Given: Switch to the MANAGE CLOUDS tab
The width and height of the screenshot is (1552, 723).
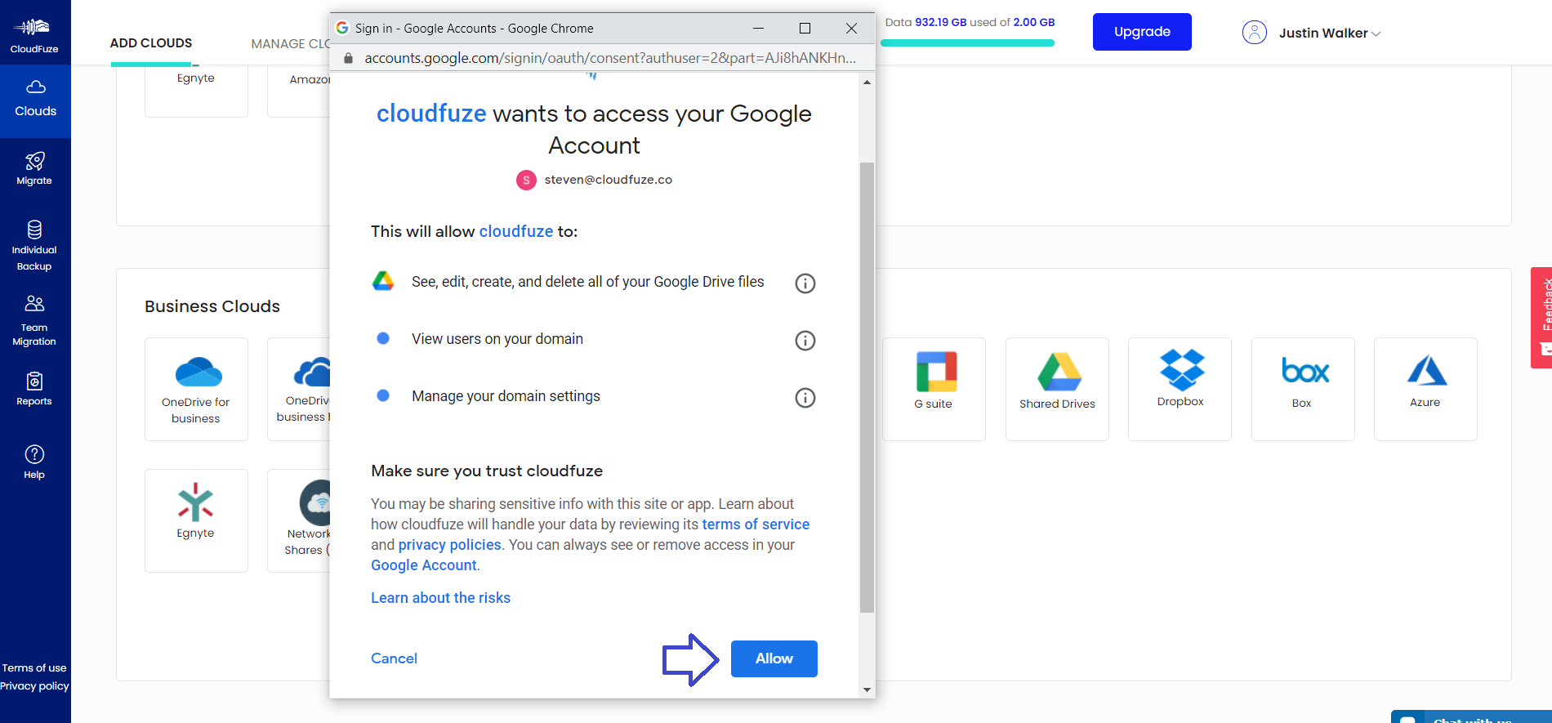Looking at the screenshot, I should tap(290, 44).
